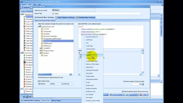
Task: Click the Save as Custom button
Action: [117, 95]
